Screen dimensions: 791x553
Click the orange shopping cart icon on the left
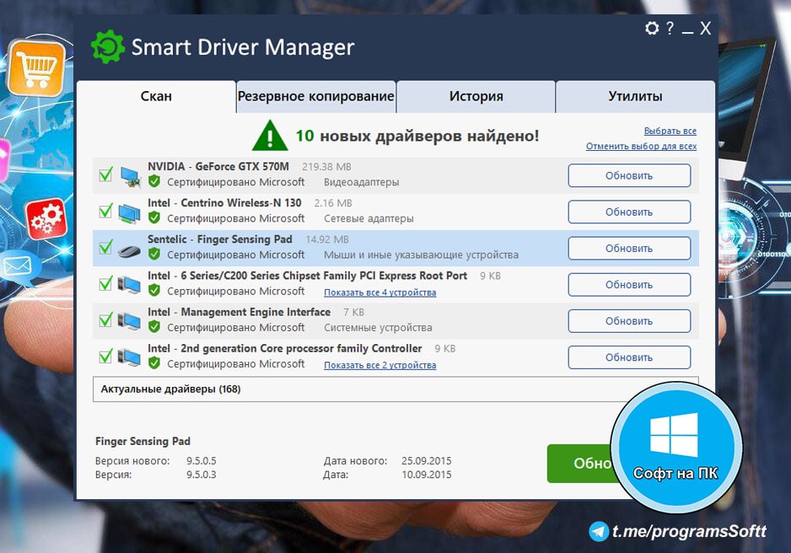tap(36, 68)
